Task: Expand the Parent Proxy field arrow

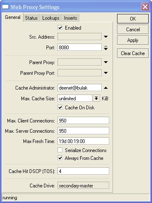Action: pyautogui.click(x=106, y=62)
